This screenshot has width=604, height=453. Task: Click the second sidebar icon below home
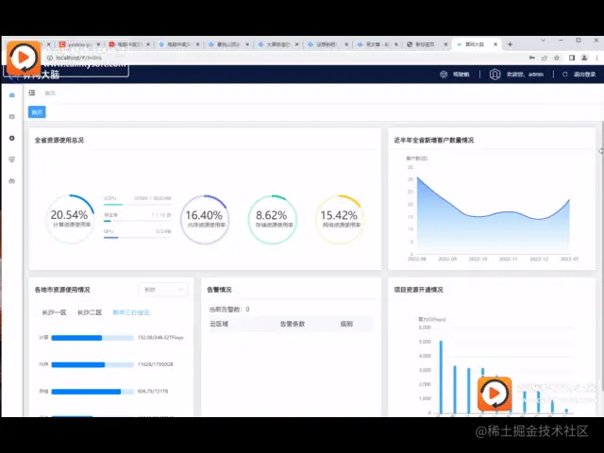[12, 116]
